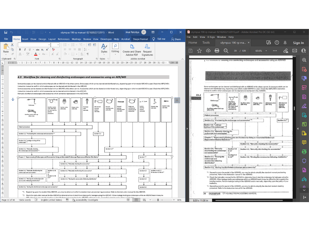
Task: Click the Decrease Indent icon in Word
Action: pos(90,45)
